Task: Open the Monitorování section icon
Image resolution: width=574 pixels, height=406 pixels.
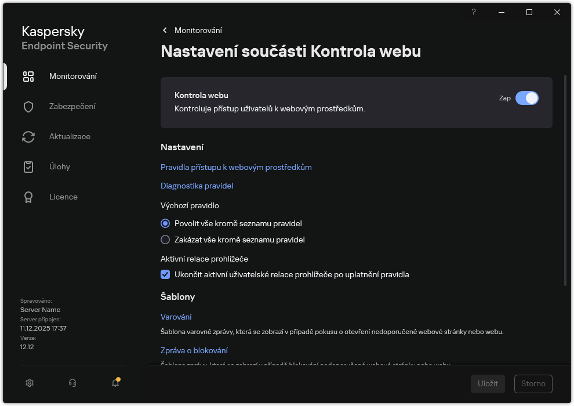Action: coord(28,76)
